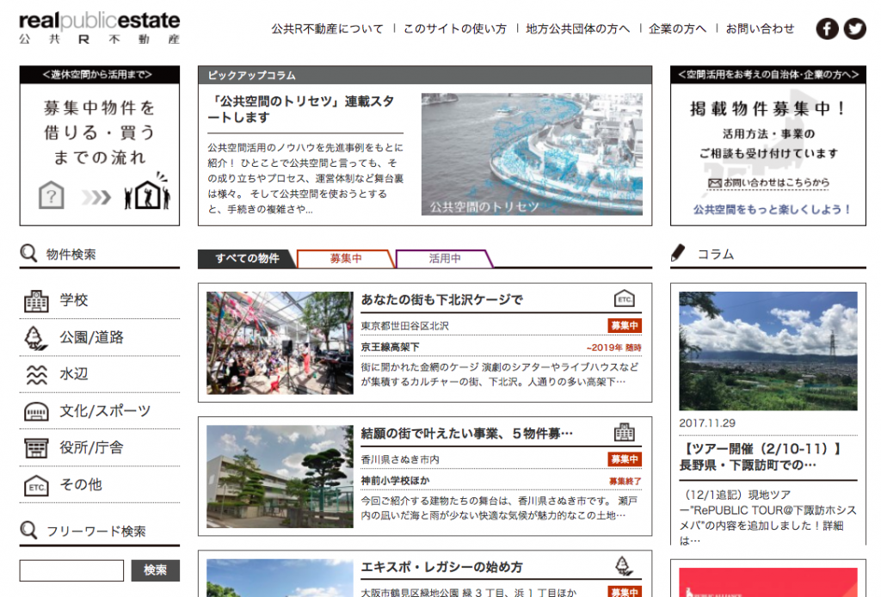
Task: Click 京王線高架下 property name
Action: (390, 347)
